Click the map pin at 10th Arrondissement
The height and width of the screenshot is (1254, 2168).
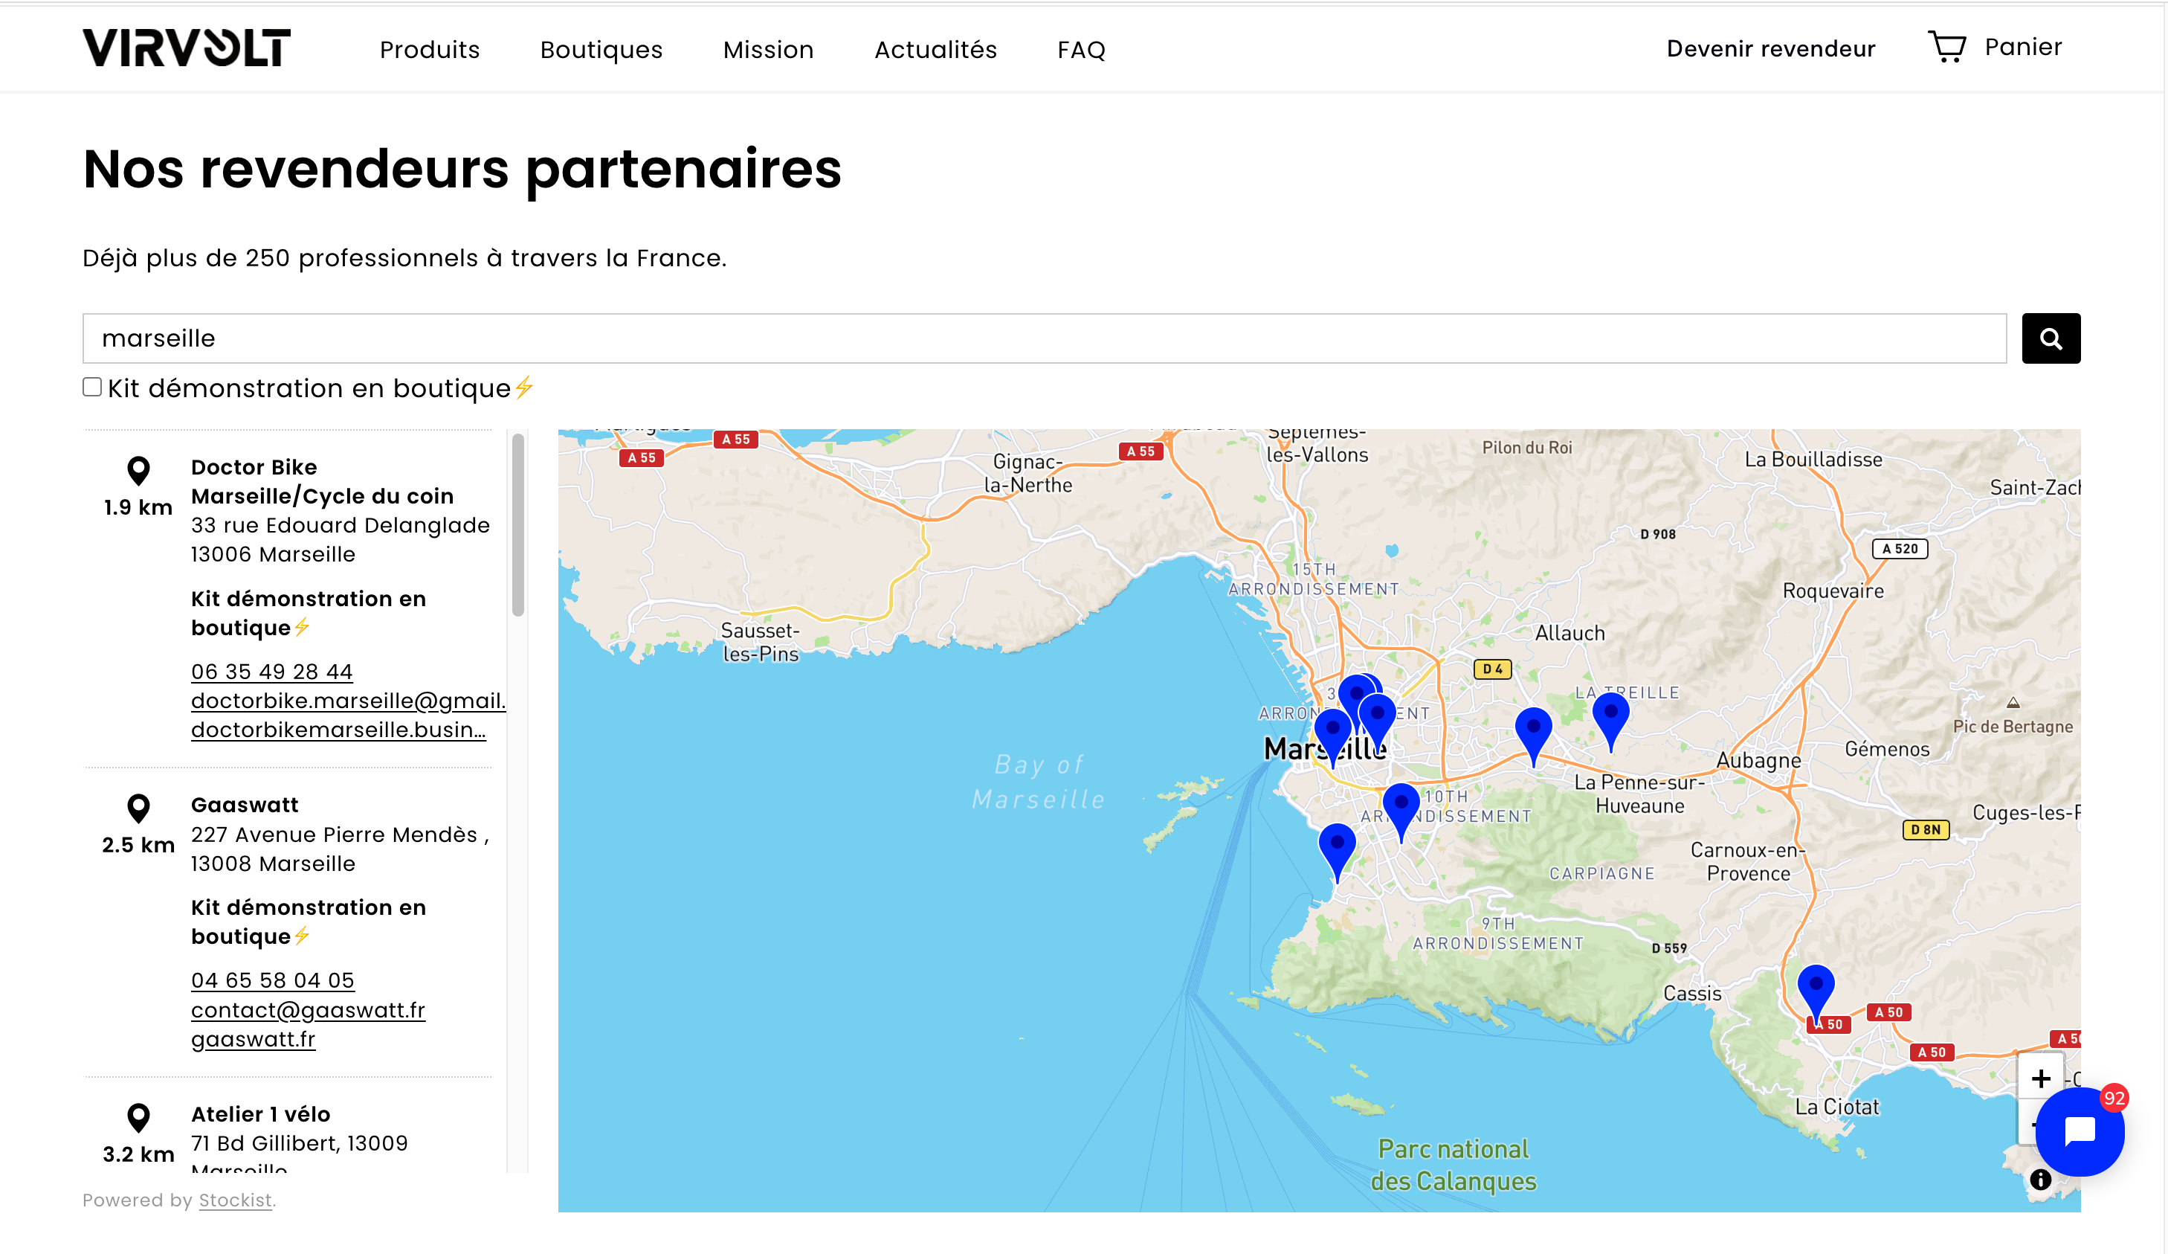pos(1401,812)
